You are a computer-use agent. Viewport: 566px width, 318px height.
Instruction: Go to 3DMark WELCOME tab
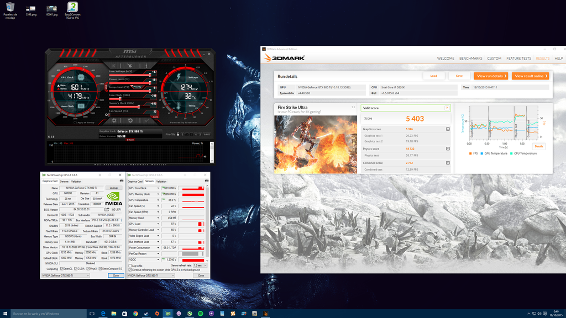(x=446, y=59)
